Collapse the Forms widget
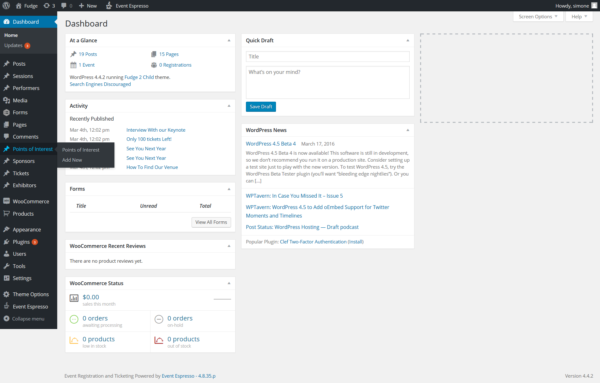 point(229,189)
